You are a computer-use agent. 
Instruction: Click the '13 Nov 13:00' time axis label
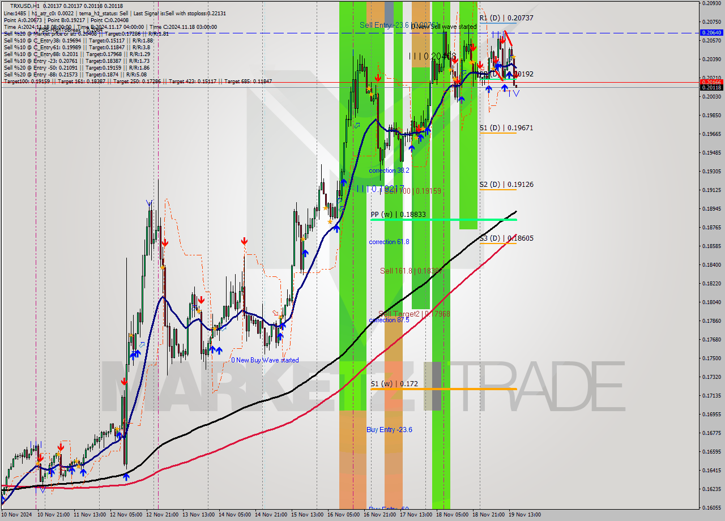pyautogui.click(x=199, y=515)
